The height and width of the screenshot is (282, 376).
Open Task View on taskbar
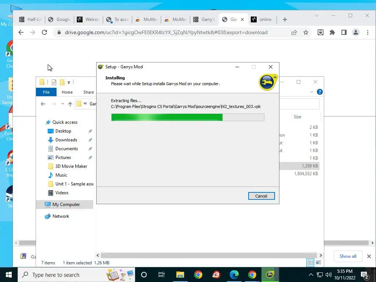(x=162, y=275)
